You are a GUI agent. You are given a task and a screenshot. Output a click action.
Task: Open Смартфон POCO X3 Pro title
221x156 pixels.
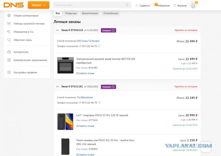(102, 115)
